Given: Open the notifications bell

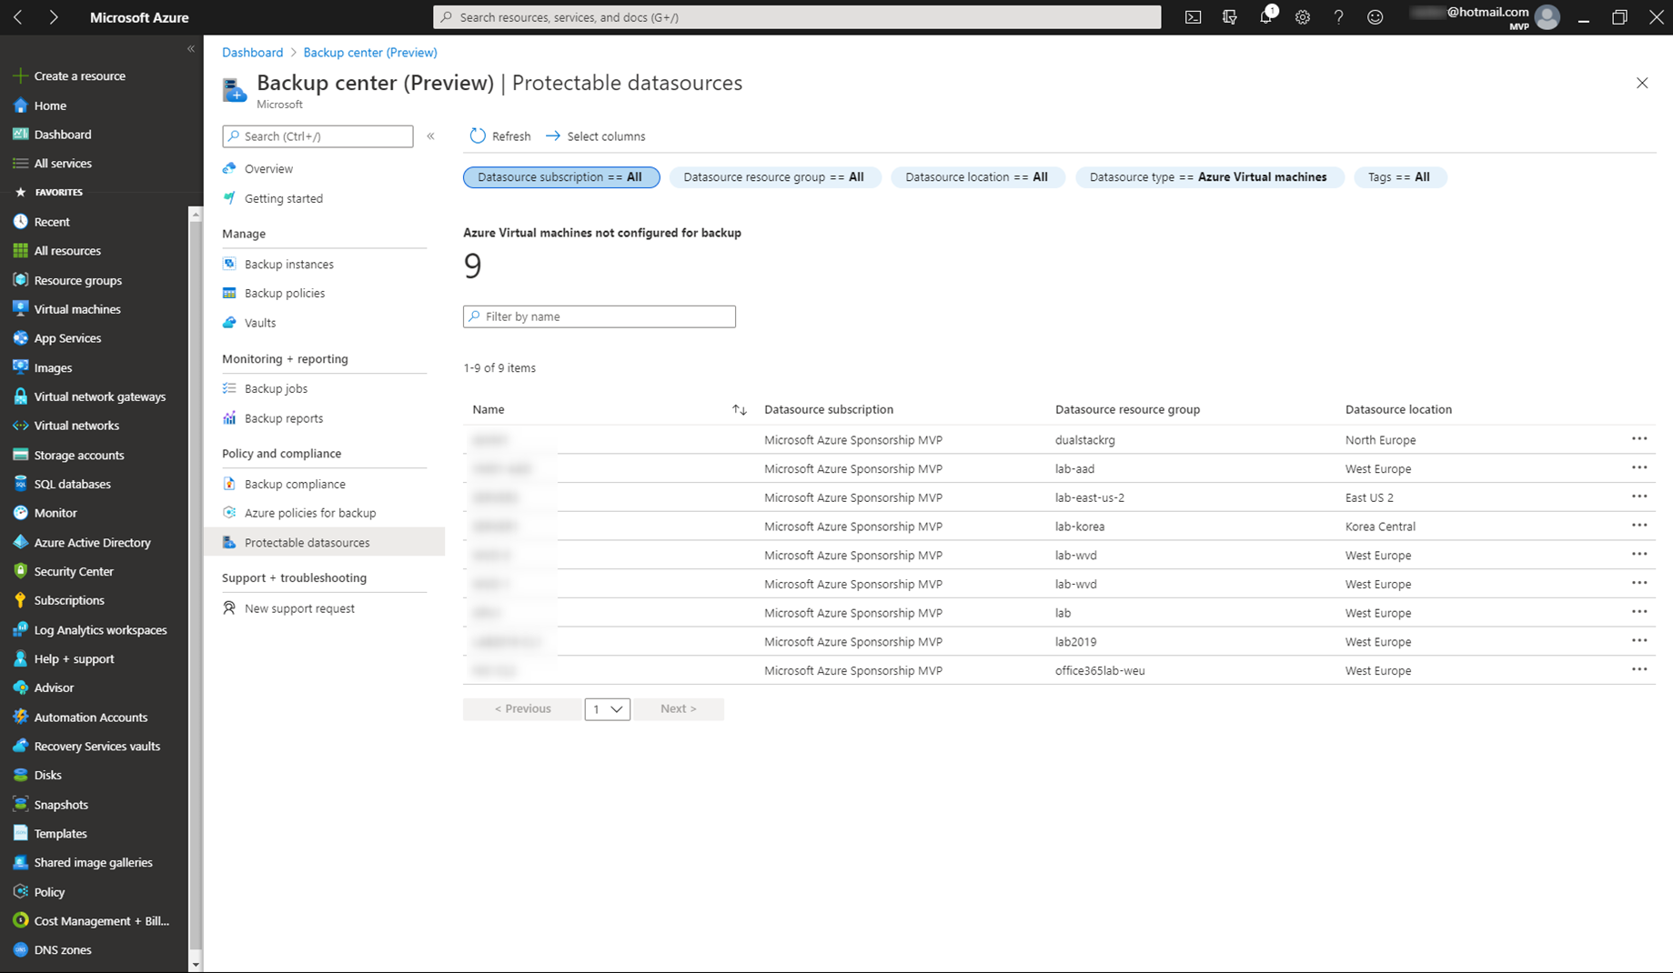Looking at the screenshot, I should click(x=1266, y=17).
